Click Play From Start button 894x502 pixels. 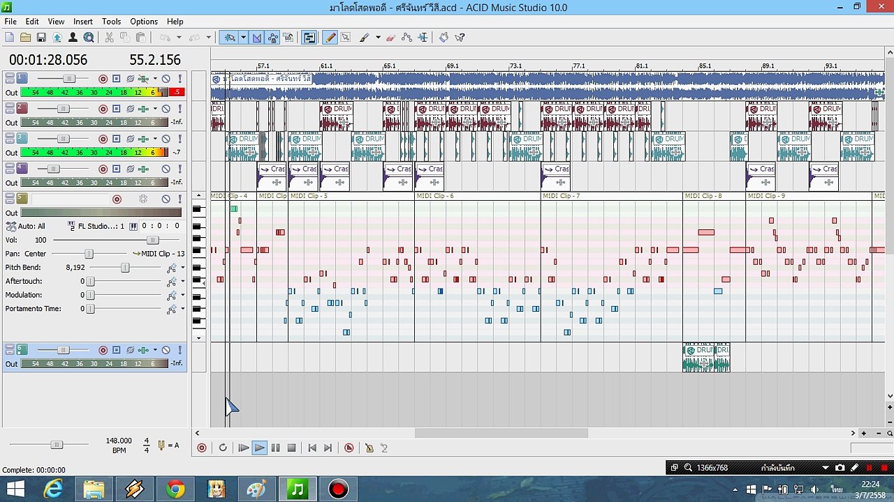(x=243, y=448)
